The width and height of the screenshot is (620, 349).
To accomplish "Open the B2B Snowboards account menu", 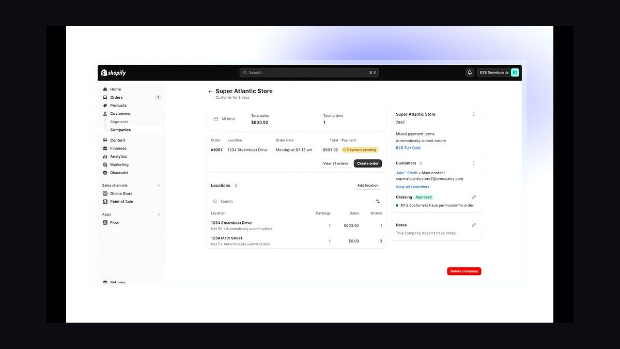I will pos(499,73).
